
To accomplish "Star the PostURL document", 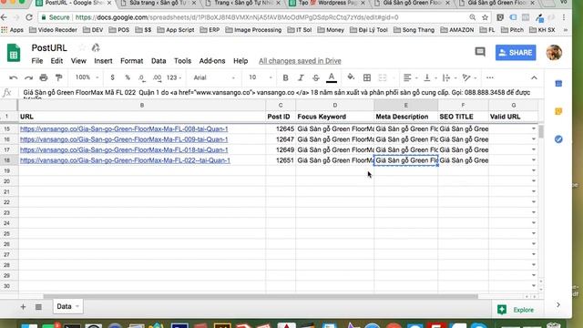I will pyautogui.click(x=82, y=48).
